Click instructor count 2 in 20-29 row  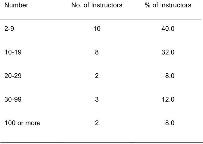(97, 76)
